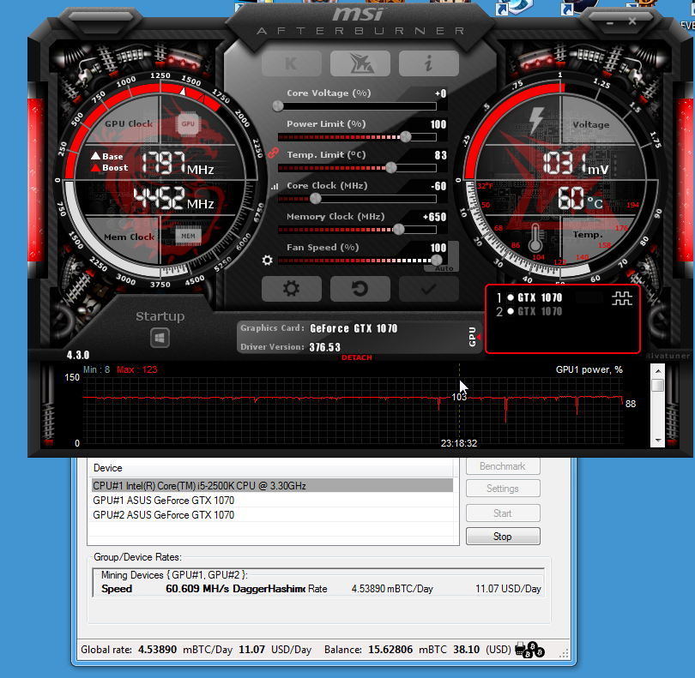The image size is (695, 678).
Task: Open the hardware monitor waveform icon
Action: coord(622,298)
